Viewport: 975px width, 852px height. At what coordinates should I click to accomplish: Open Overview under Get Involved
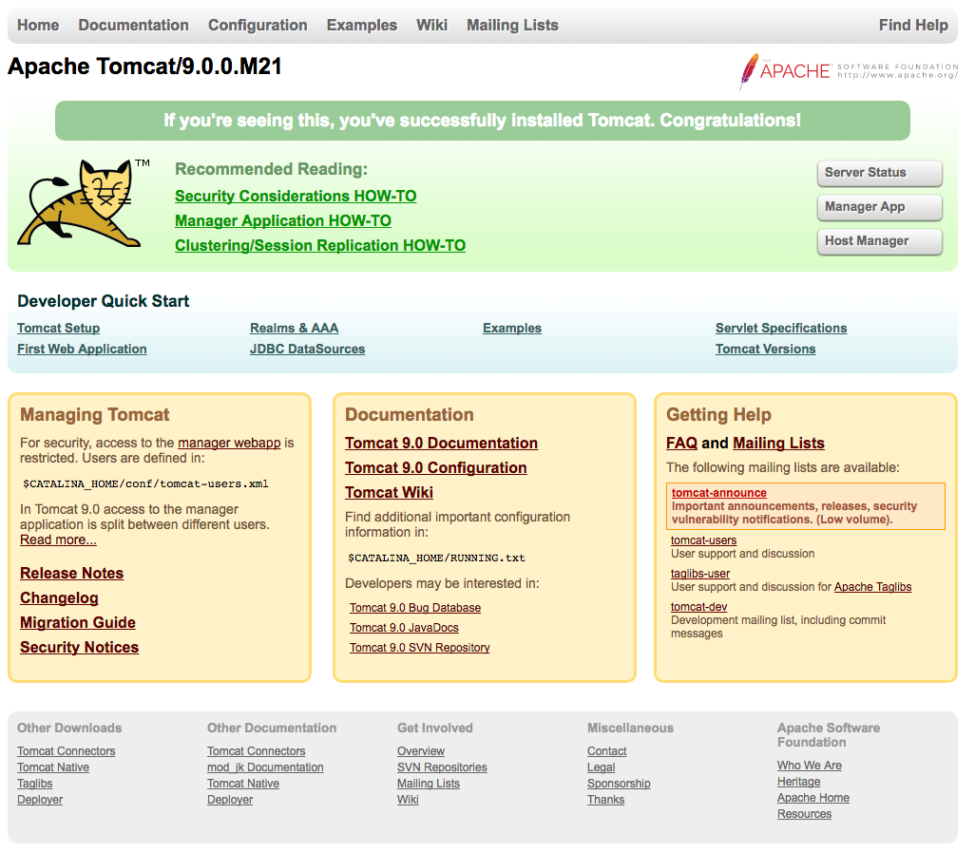point(421,751)
